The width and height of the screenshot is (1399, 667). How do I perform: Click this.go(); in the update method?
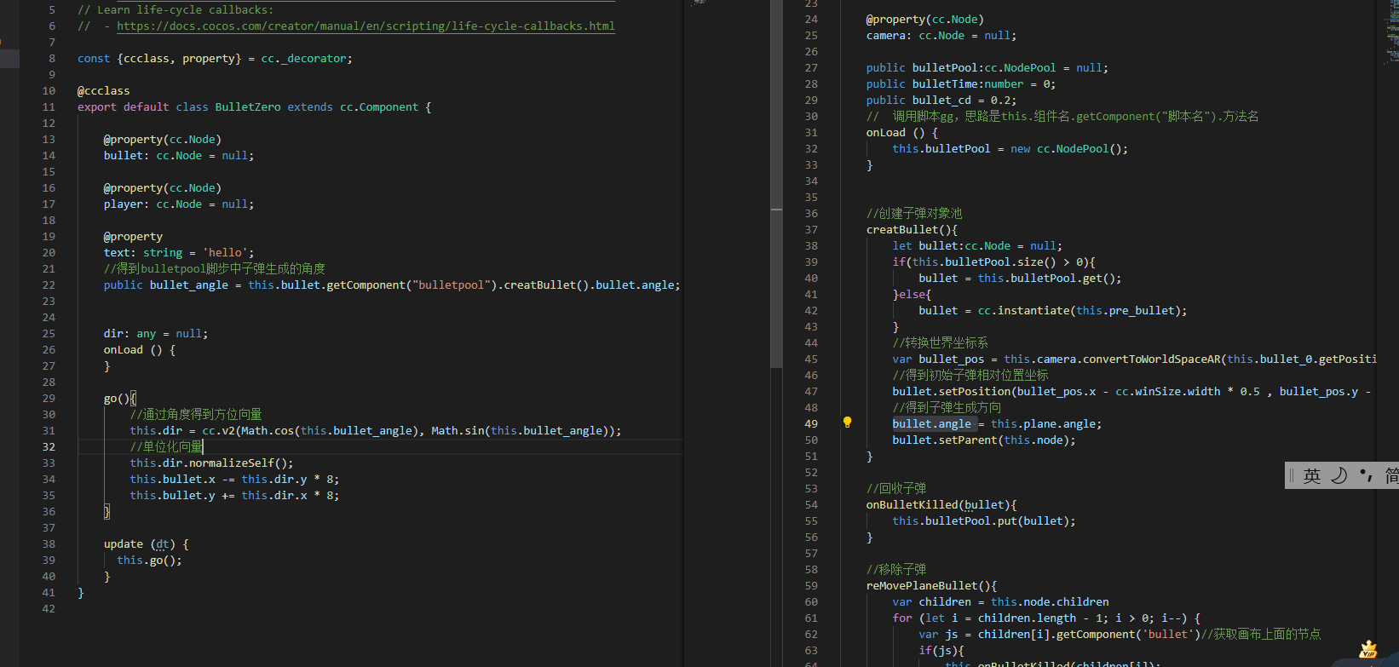click(149, 561)
